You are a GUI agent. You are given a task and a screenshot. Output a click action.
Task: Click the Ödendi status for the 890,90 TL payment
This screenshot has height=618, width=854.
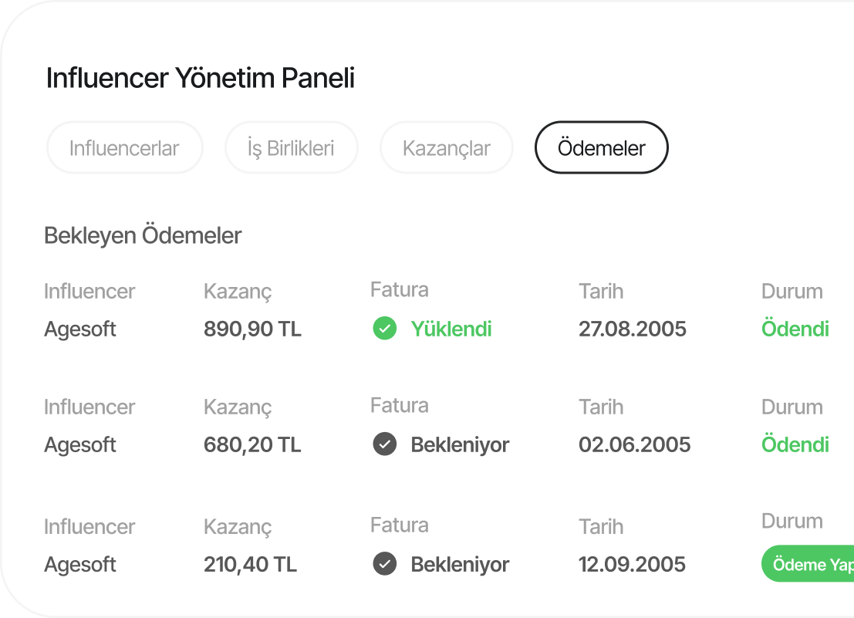795,329
